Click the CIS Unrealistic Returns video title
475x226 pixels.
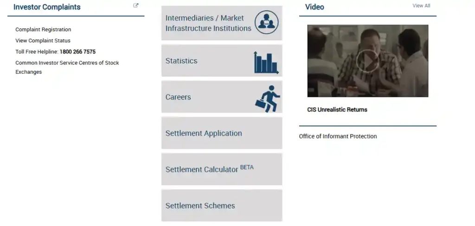[x=337, y=110]
